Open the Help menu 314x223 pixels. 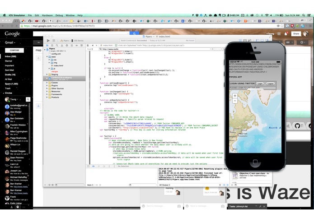(x=80, y=15)
